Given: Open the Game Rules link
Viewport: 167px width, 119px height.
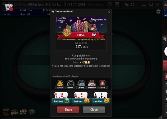Looking at the screenshot, I should 96,4.
